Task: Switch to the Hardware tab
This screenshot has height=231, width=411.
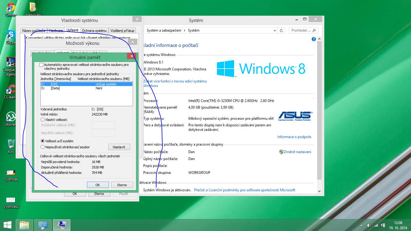Action: click(x=56, y=31)
